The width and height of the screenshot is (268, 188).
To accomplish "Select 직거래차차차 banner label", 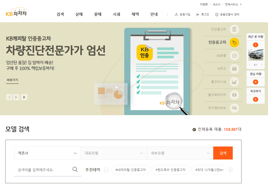I will pyautogui.click(x=217, y=108).
